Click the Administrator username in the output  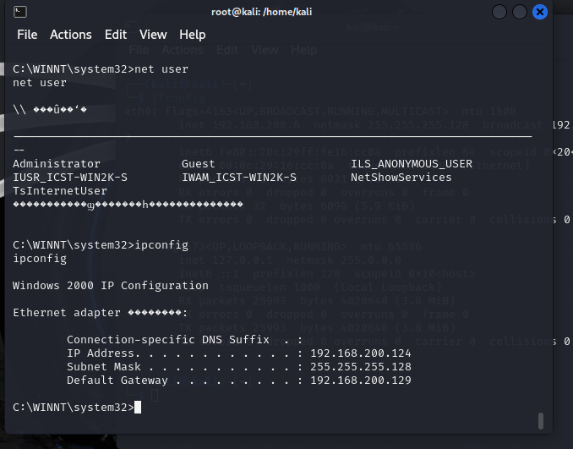pyautogui.click(x=57, y=164)
